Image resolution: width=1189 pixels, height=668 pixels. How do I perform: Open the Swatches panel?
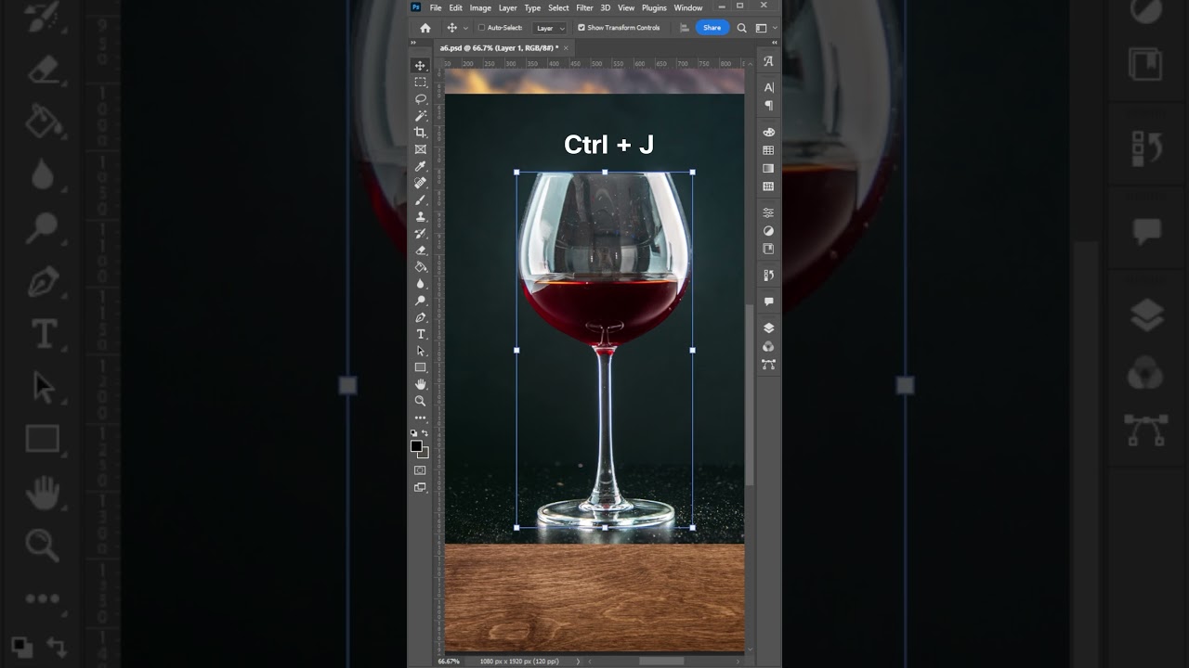point(768,150)
